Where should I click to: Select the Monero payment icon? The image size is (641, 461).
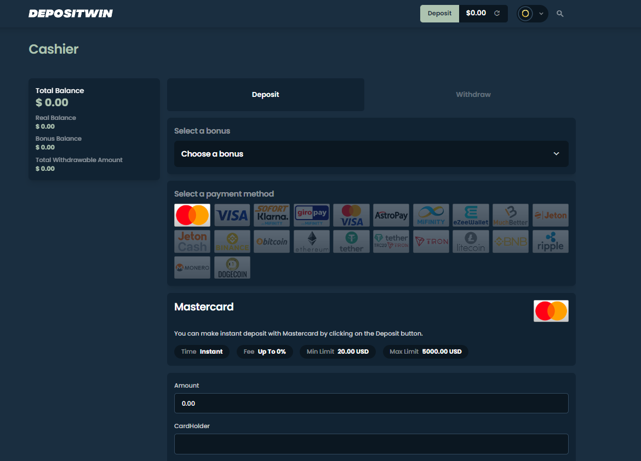point(192,267)
